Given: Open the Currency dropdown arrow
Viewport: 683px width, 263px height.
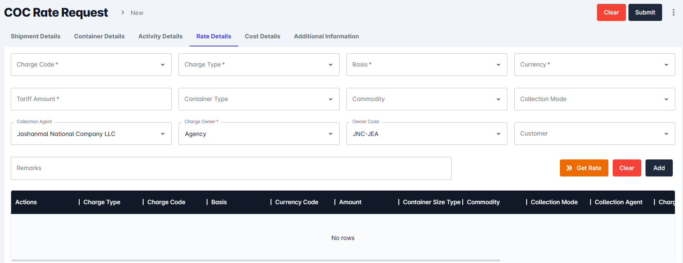Looking at the screenshot, I should [666, 65].
